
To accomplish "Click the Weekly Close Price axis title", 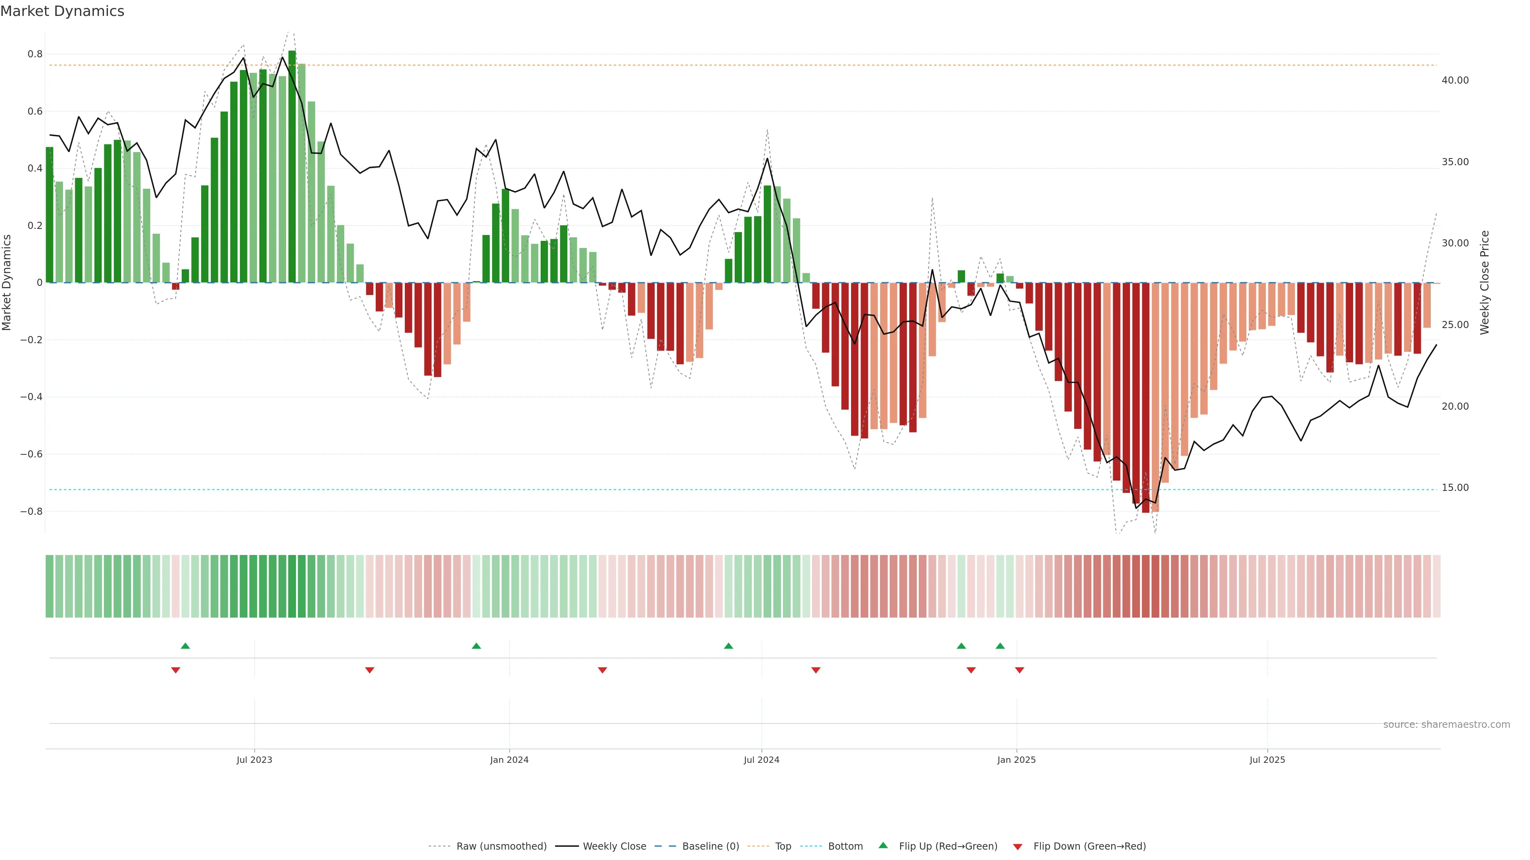I will 1485,283.
